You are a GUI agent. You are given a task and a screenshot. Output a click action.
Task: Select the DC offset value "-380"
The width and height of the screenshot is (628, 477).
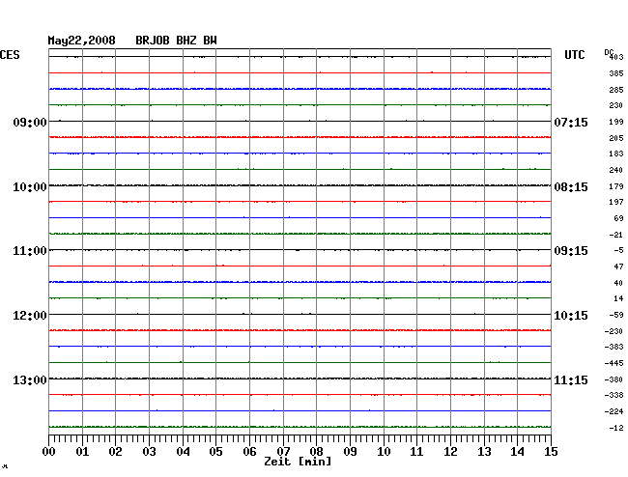click(x=614, y=379)
